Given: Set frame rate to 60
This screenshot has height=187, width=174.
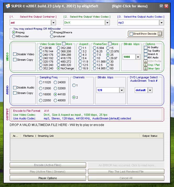Looking at the screenshot, I should [108, 68].
